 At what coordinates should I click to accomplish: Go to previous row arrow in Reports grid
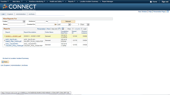pos(73,29)
